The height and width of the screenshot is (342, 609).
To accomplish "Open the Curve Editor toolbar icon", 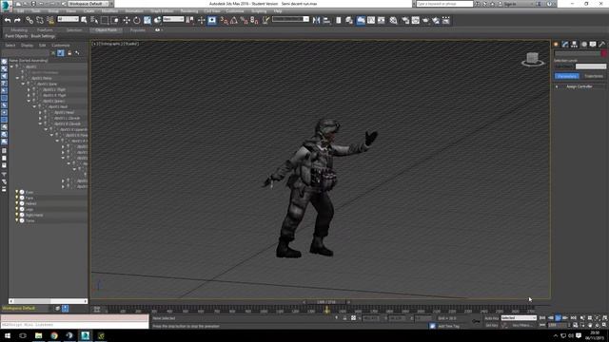I will pyautogui.click(x=371, y=20).
